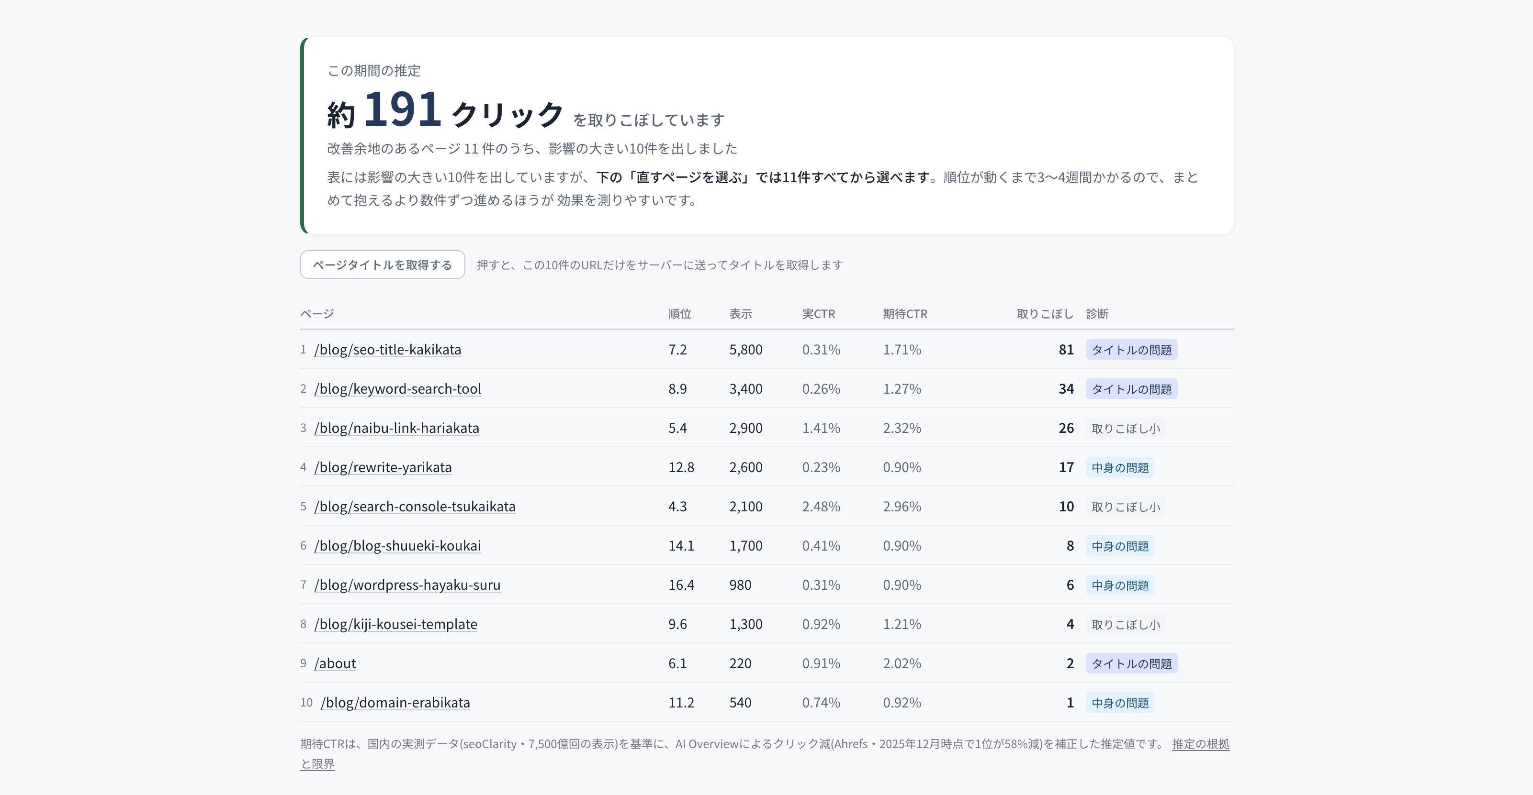
Task: Visit the /blog/blog-shuueki-koukai link
Action: [397, 546]
